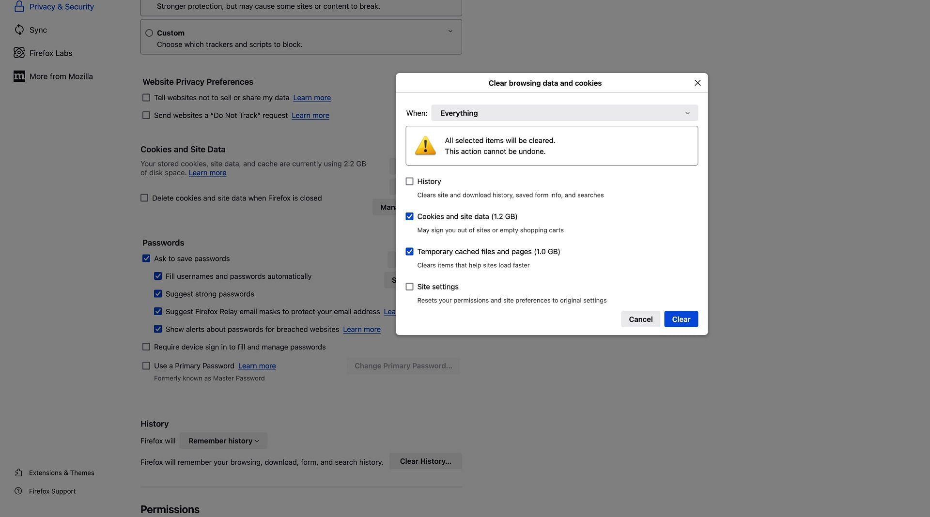
Task: Click the 'Passwords' section heading
Action: coord(163,243)
